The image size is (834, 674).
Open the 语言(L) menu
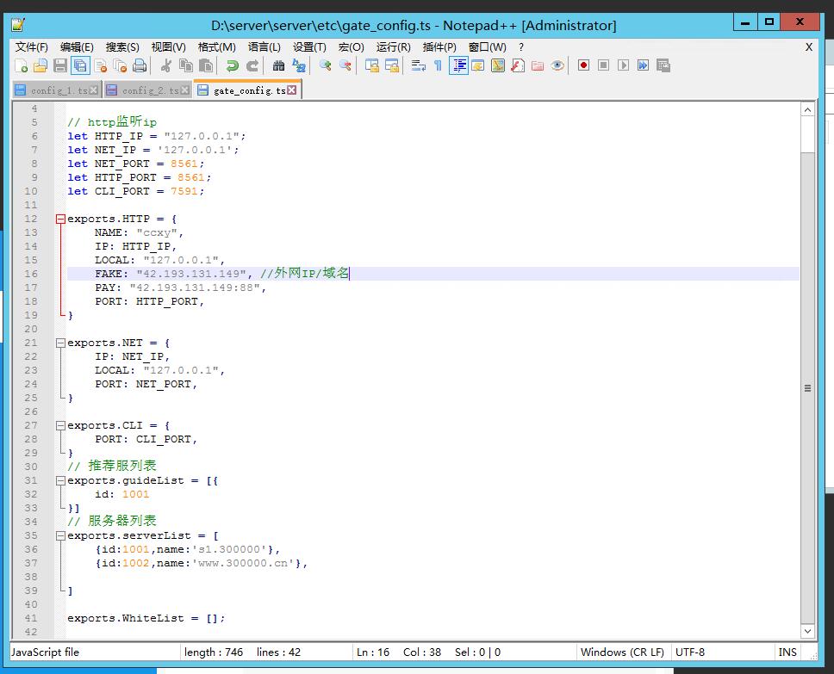click(x=264, y=47)
